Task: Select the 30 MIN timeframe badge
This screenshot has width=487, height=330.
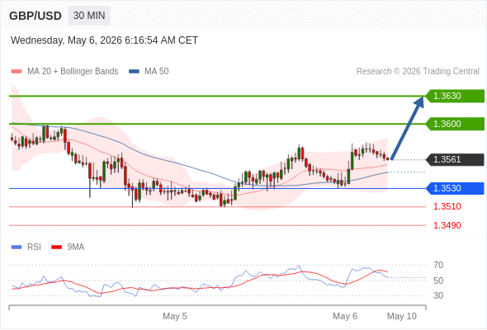Action: 89,16
